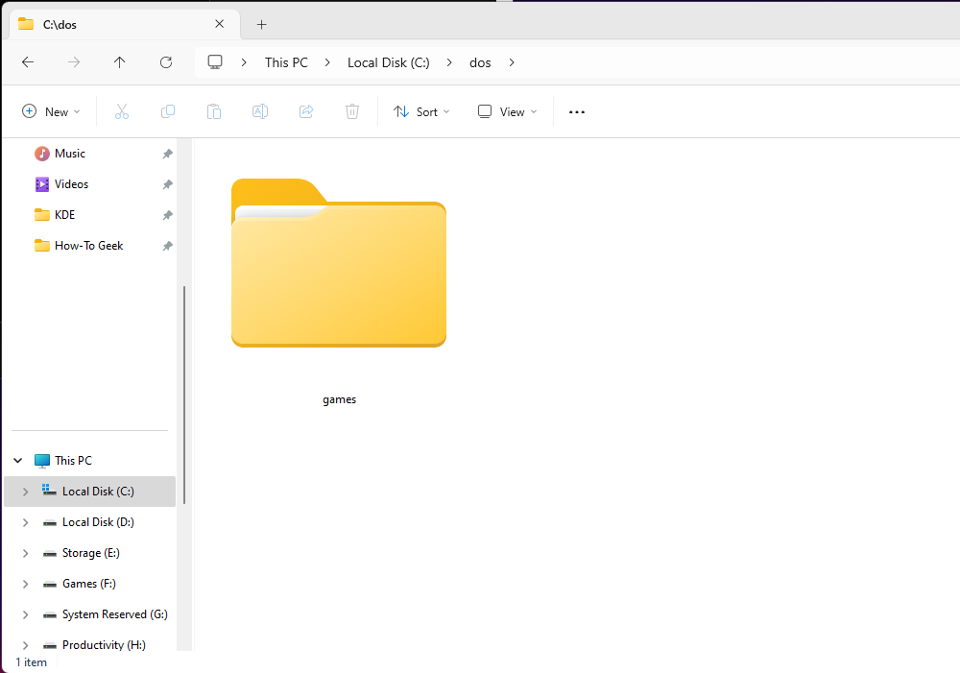Go up one folder level
This screenshot has height=673, width=960.
[x=119, y=61]
